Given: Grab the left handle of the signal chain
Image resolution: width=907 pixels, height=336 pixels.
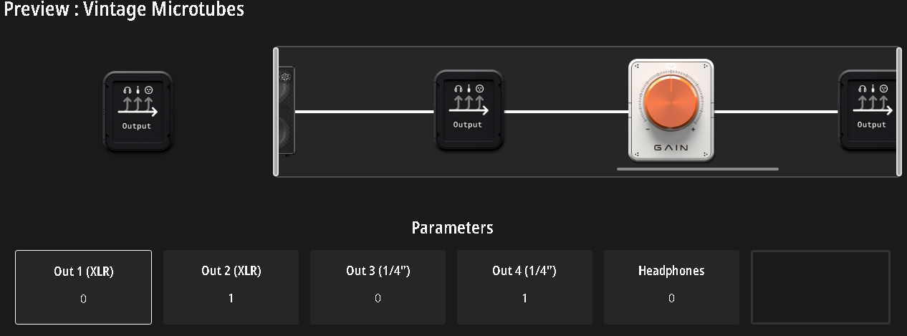Looking at the screenshot, I should tap(276, 111).
